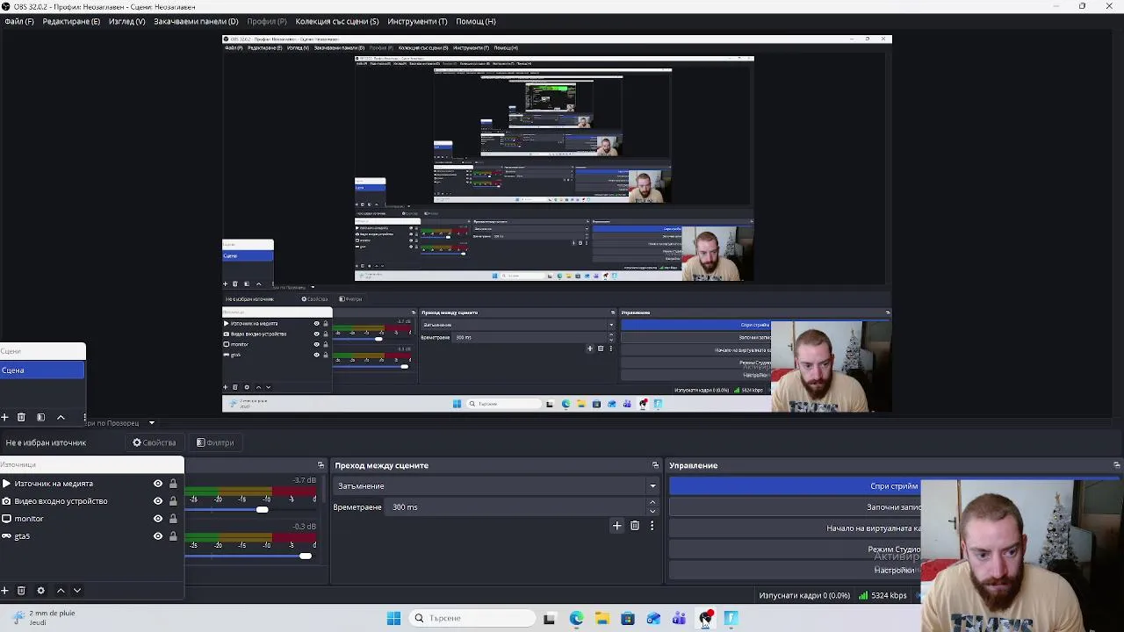Open transition options three-dot menu
The image size is (1124, 632).
tap(652, 526)
